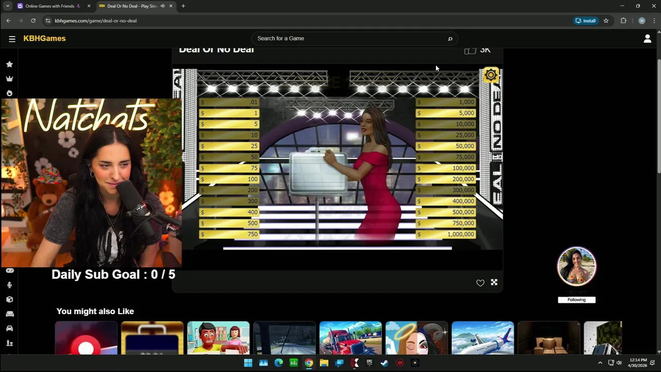Viewport: 661px width, 372px height.
Task: Bookmark this page with star icon
Action: click(x=606, y=21)
